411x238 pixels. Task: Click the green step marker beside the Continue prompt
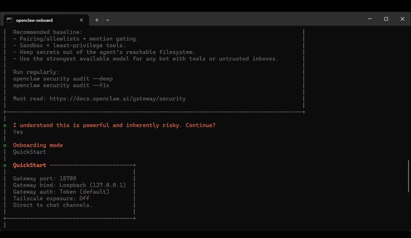tap(5, 126)
